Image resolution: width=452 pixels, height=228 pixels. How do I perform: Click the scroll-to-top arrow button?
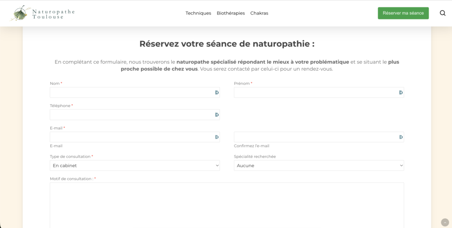click(x=445, y=223)
